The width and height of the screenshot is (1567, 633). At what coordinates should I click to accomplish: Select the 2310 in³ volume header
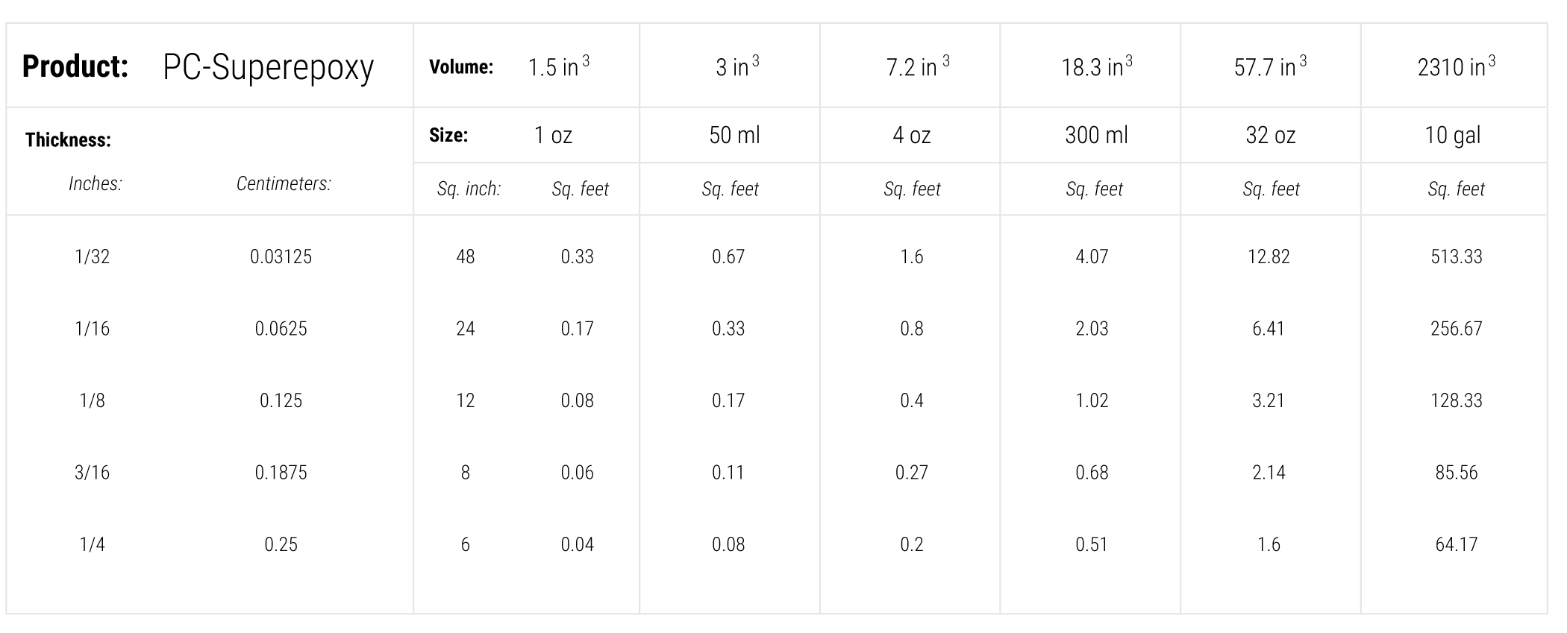[1456, 66]
